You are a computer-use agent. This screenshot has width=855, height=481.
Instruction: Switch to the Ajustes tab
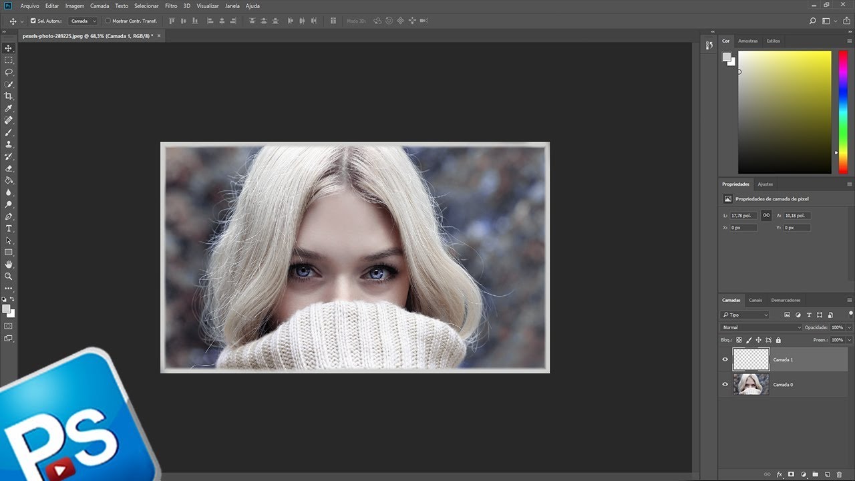(x=765, y=184)
